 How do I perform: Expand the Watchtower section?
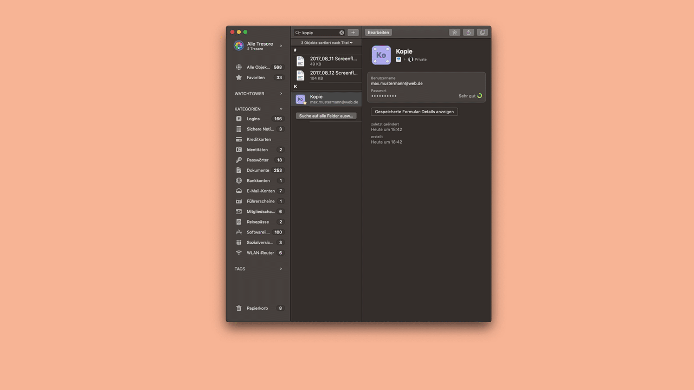281,94
